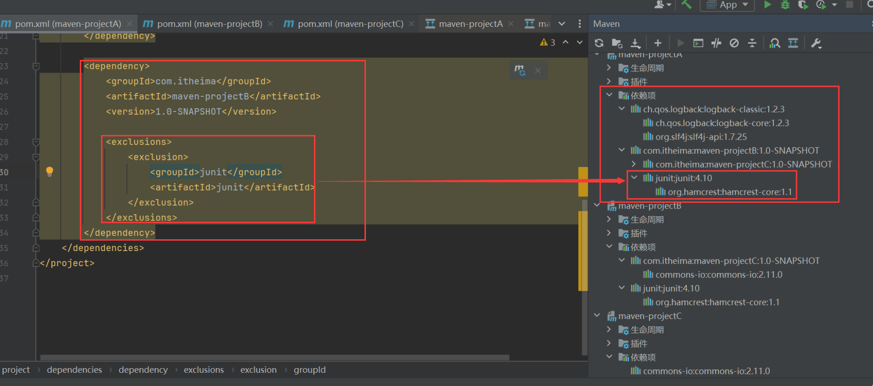Toggle Offline Mode in Maven toolbar
The image size is (873, 386).
[x=716, y=43]
